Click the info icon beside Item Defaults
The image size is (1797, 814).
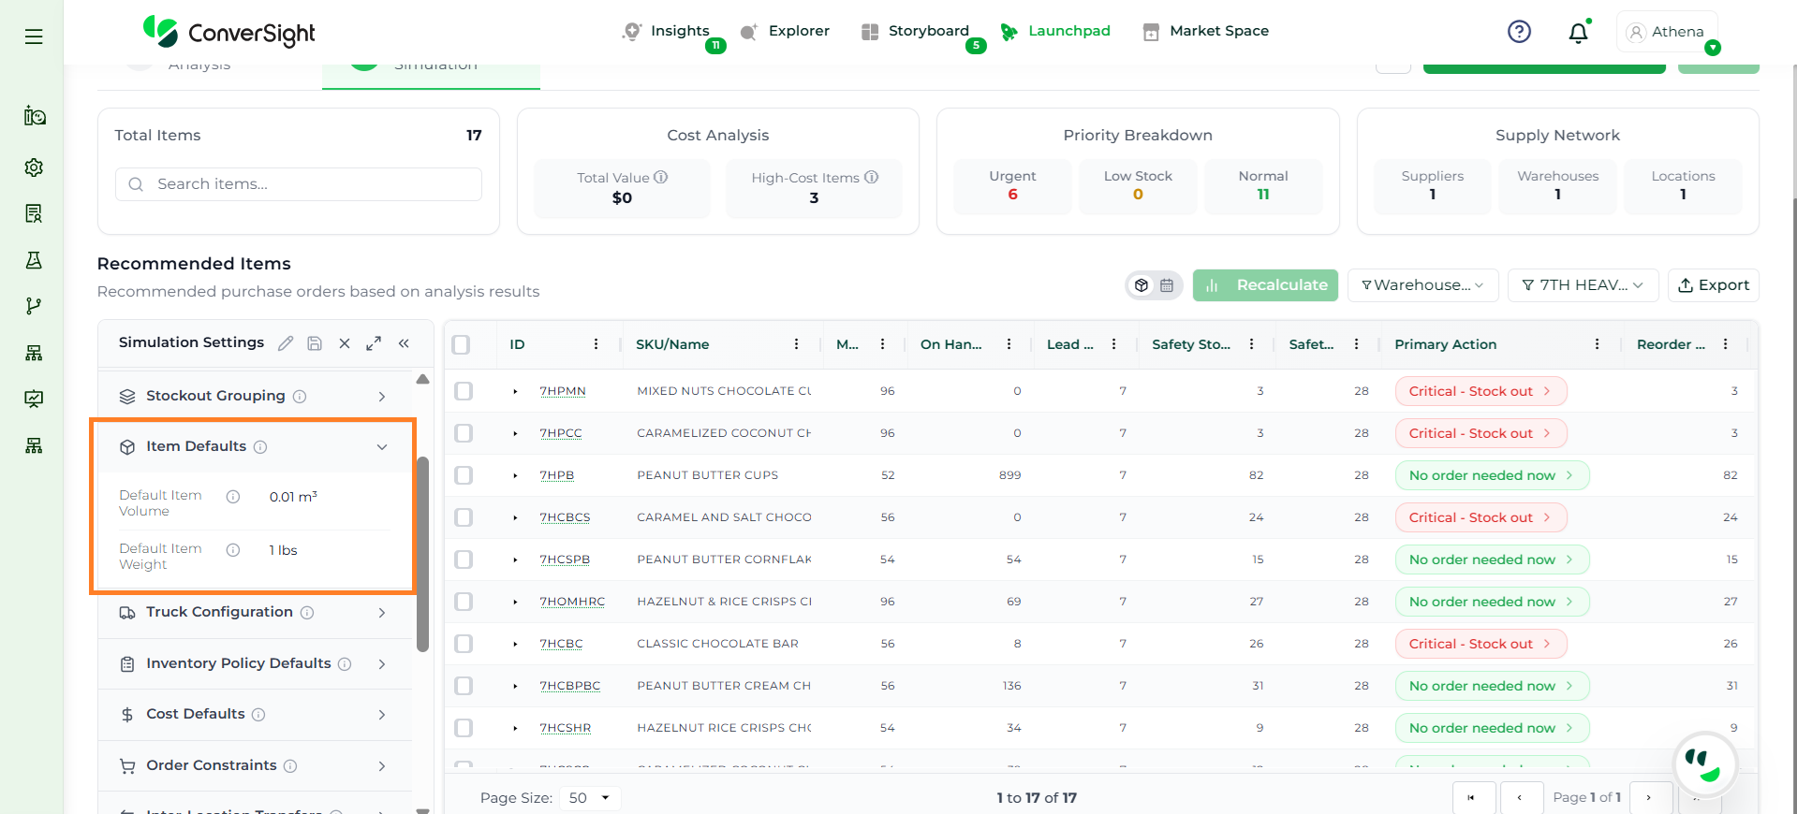coord(260,447)
